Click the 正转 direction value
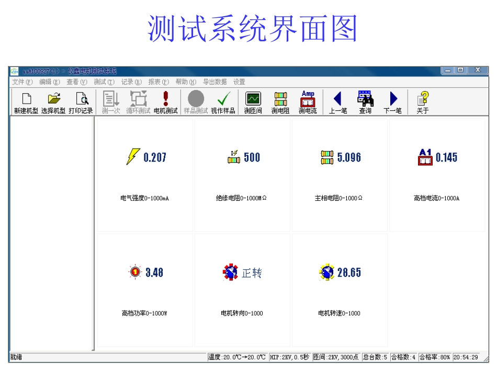Image resolution: width=497 pixels, height=373 pixels. 252,273
